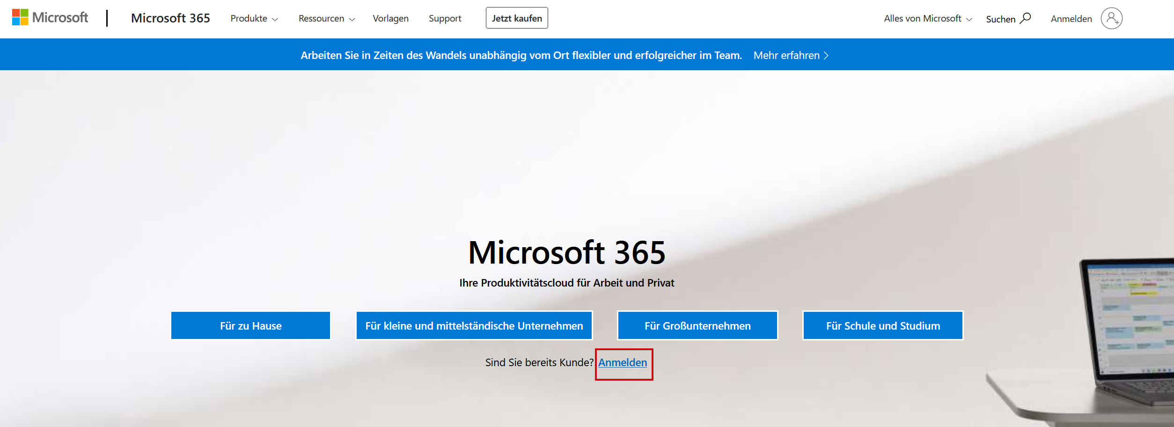The width and height of the screenshot is (1174, 427).
Task: Expand the Produkte dropdown menu
Action: click(x=254, y=19)
